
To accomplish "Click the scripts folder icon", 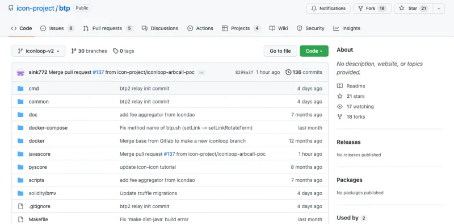I will pos(20,180).
